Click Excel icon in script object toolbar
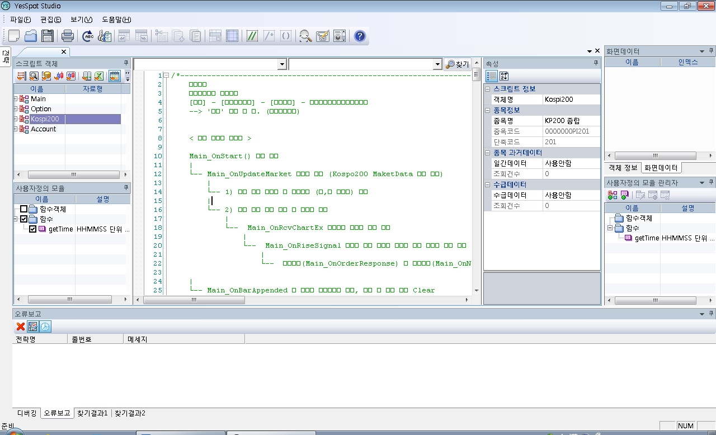Image resolution: width=716 pixels, height=435 pixels. click(x=99, y=76)
